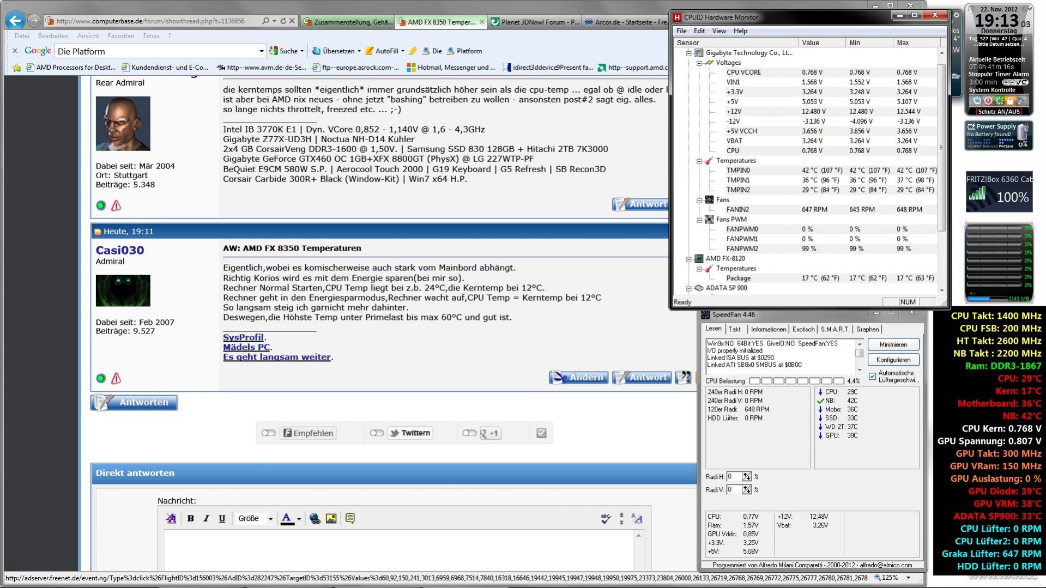Click the Schutz AN/AUS gadget button

(x=998, y=112)
